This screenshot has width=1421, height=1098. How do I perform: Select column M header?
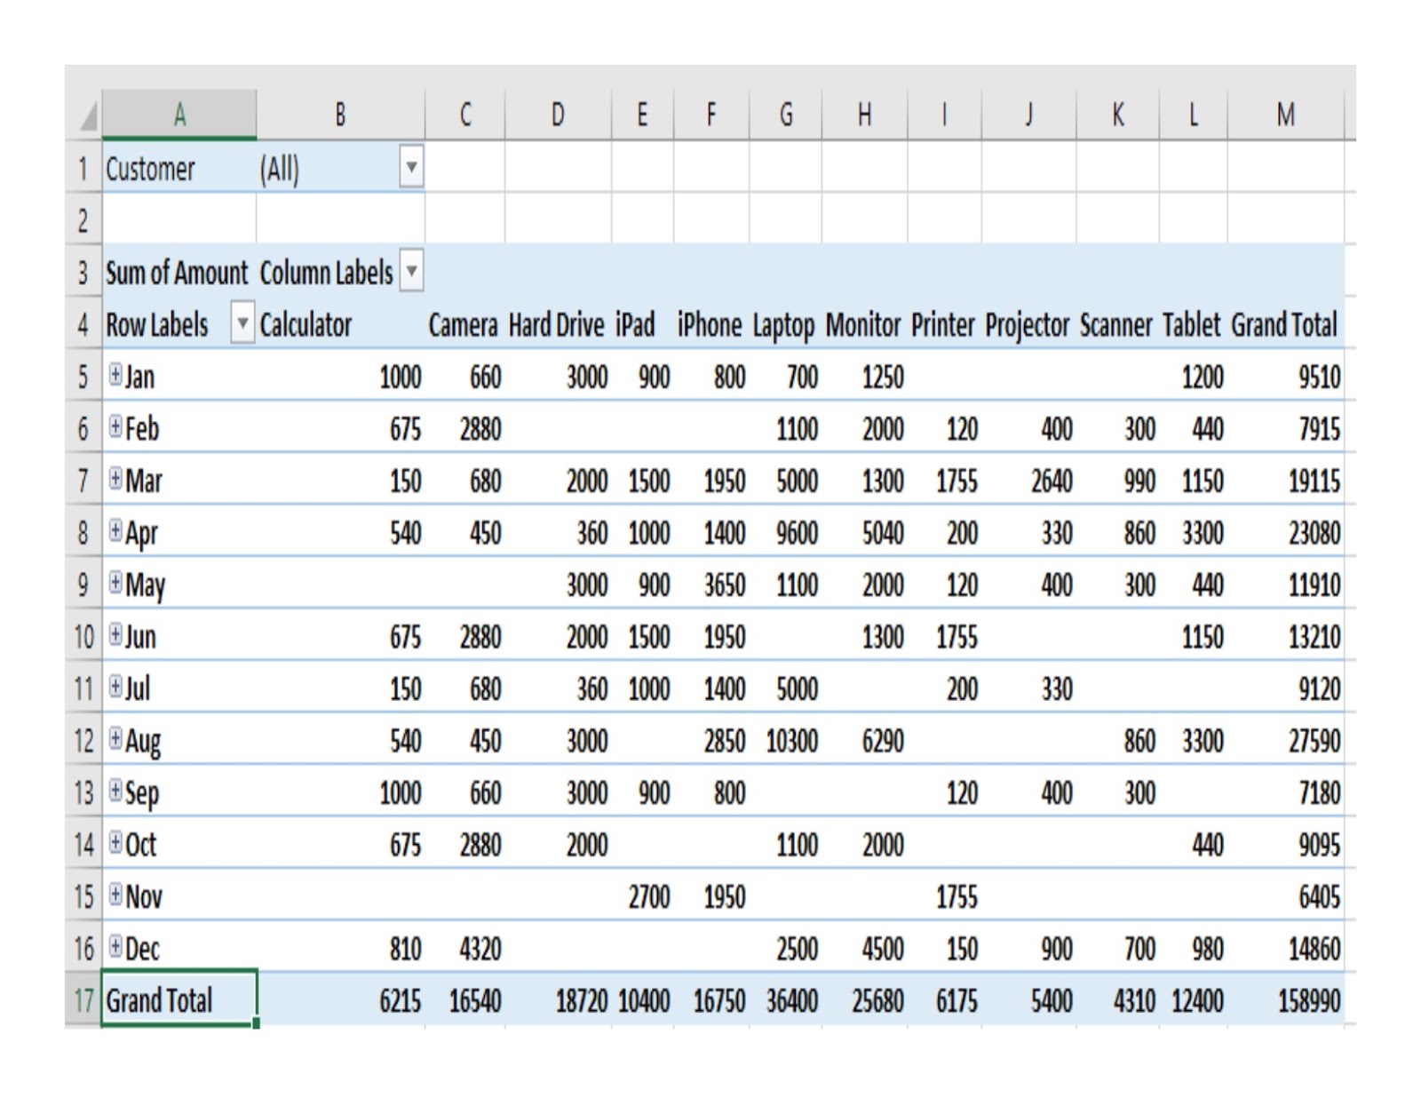pos(1285,113)
